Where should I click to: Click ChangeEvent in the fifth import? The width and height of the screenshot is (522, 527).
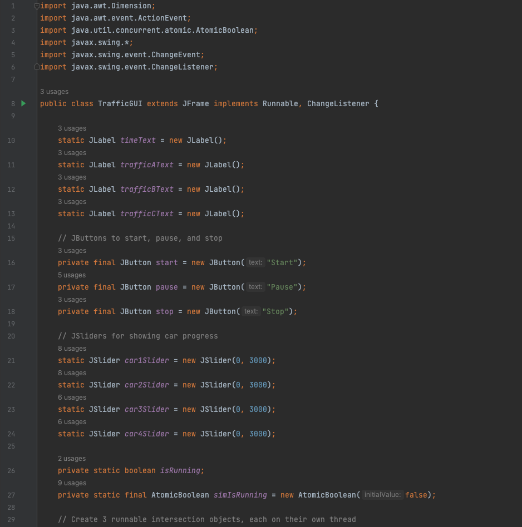coord(176,55)
